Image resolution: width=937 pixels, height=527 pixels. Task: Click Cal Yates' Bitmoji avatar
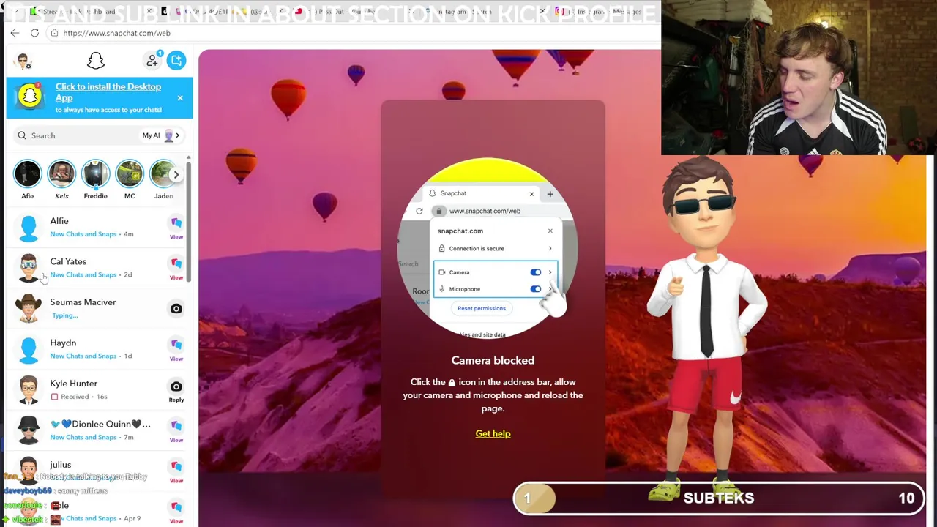[x=29, y=268]
